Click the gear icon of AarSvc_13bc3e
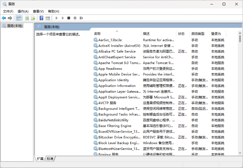Image resolution: width=243 pixels, height=168 pixels. click(x=96, y=40)
